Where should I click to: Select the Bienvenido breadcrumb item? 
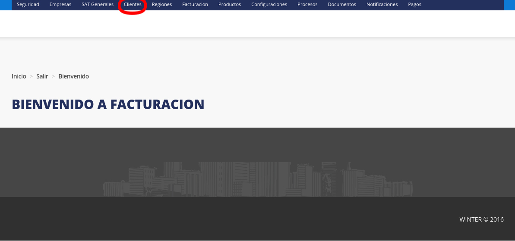(x=74, y=76)
